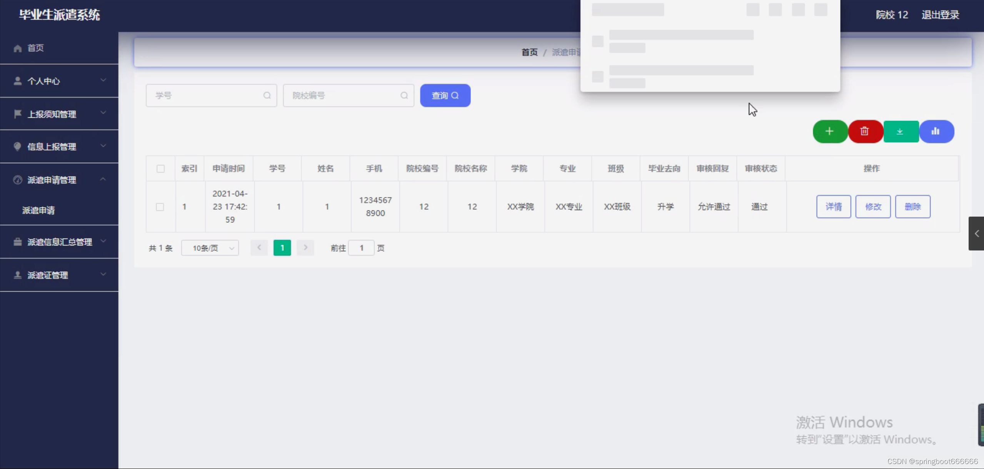
Task: Select the 派遣申请 submenu item
Action: [x=59, y=210]
